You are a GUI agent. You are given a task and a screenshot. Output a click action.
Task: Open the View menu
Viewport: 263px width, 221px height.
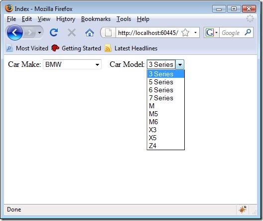coord(44,19)
